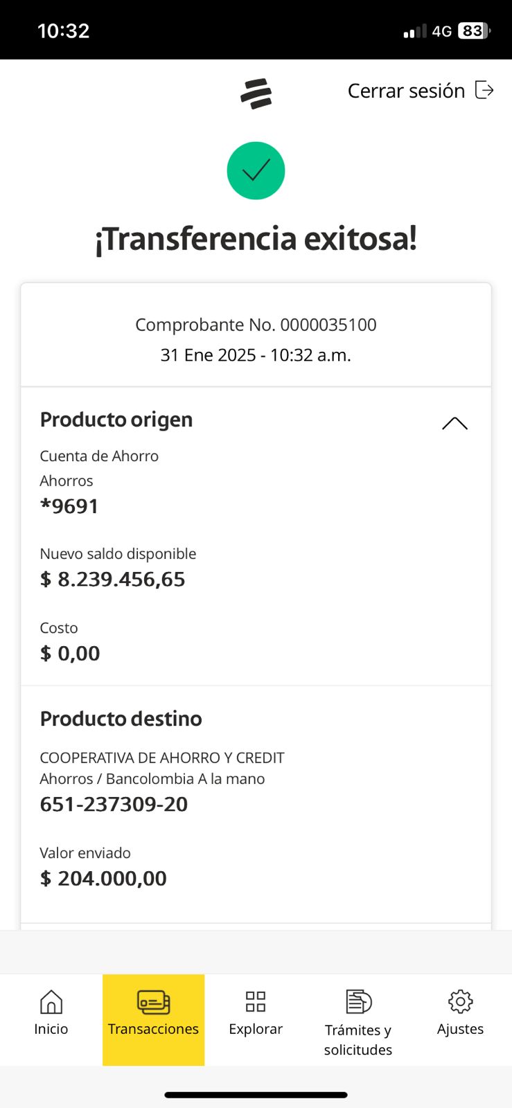Screen dimensions: 512x1108
Task: Open Ajustes via the gear icon
Action: tap(460, 1001)
